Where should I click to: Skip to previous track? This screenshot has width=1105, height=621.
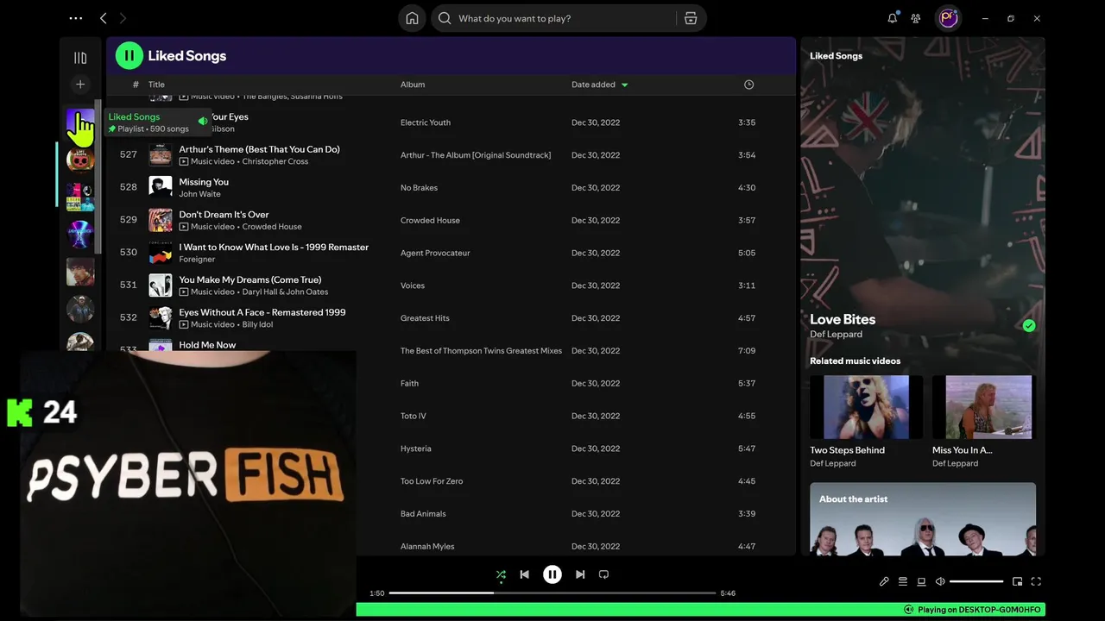click(x=524, y=574)
